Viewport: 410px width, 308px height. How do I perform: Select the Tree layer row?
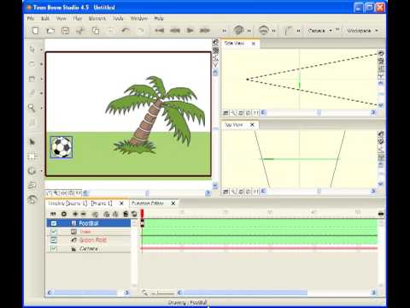89,232
